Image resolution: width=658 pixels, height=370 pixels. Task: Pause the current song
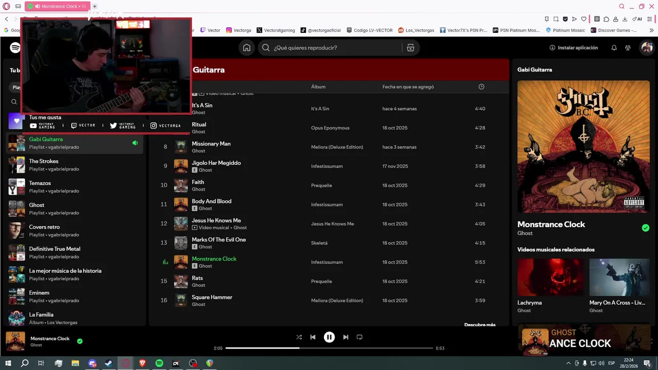329,337
